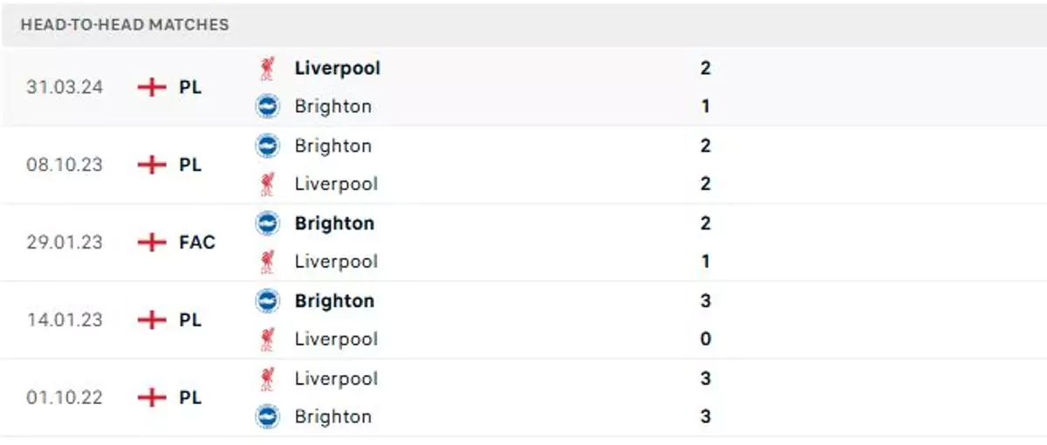Viewport: 1047px width, 445px height.
Task: Open Brighton team in 01.10.22 match
Action: coord(332,416)
